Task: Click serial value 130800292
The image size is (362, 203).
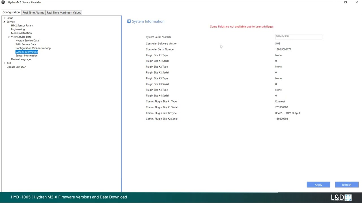Action: tap(282, 119)
